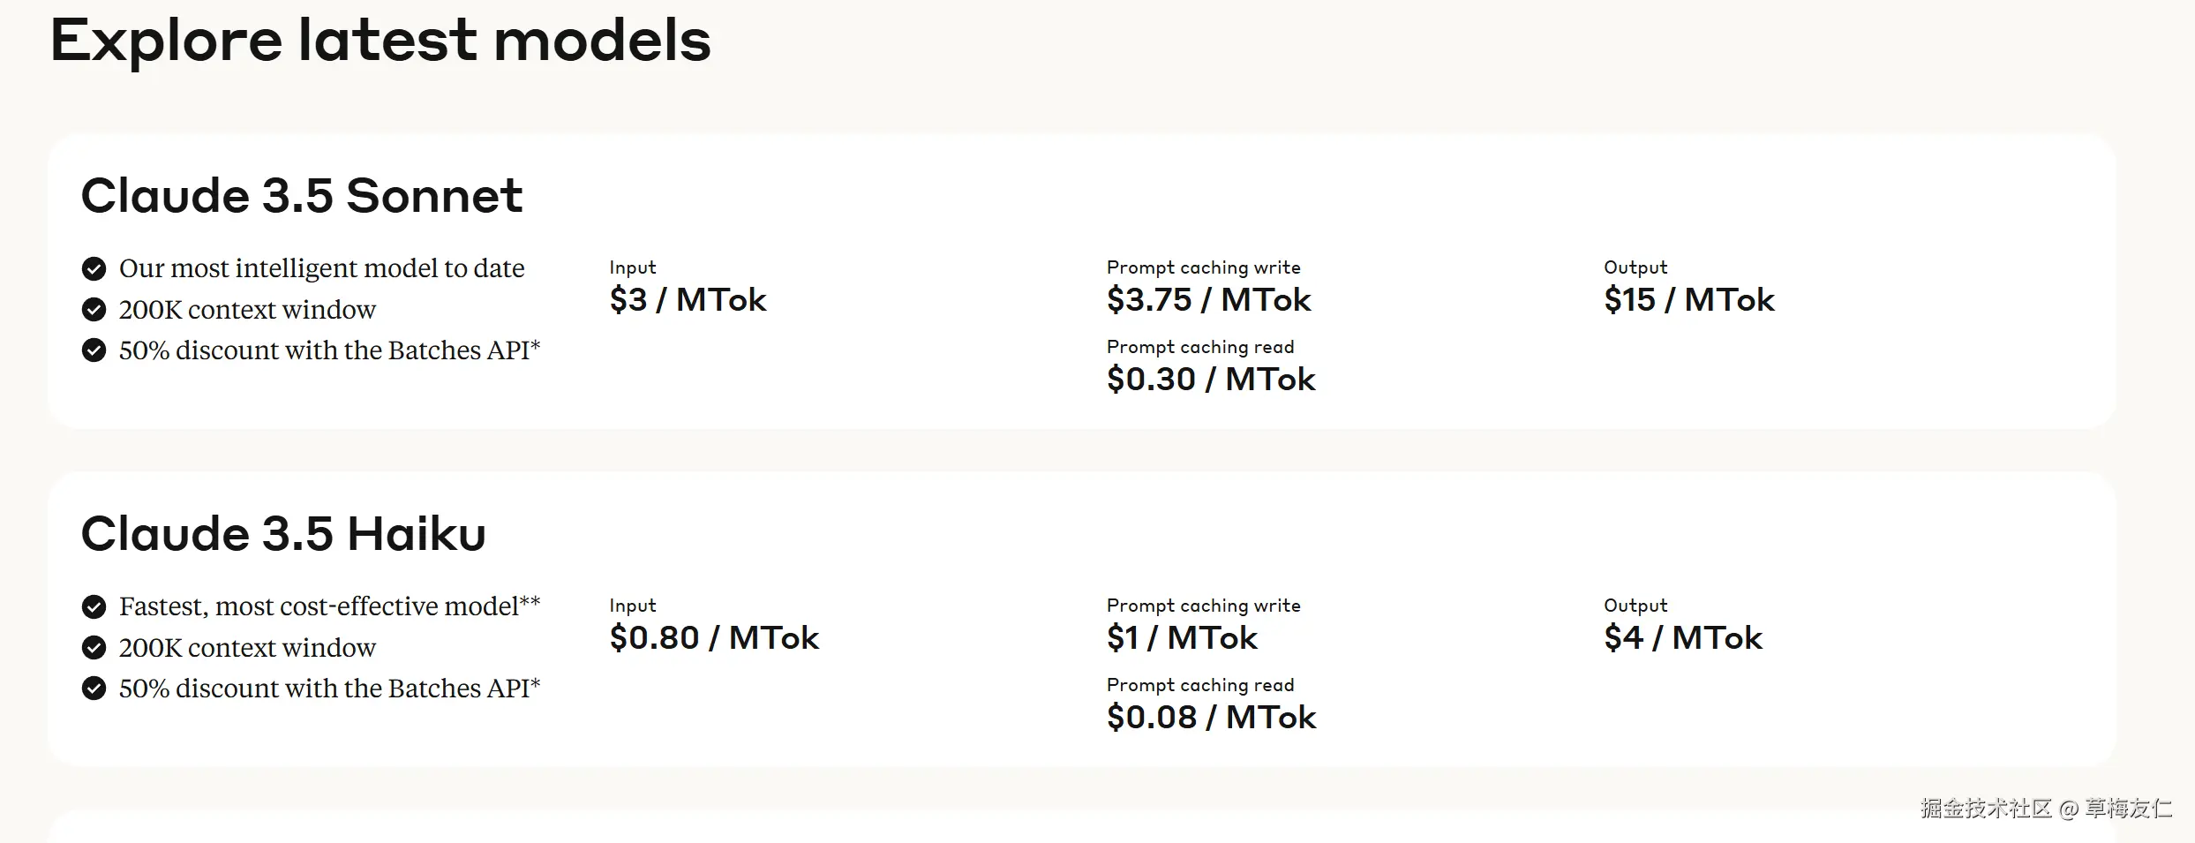
Task: Click checkmark icon by Haiku's 200K context window
Action: (x=94, y=648)
